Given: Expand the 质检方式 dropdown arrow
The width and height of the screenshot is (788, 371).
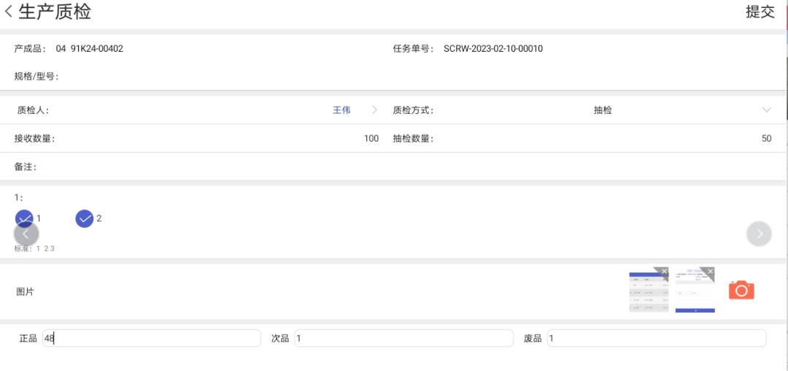Looking at the screenshot, I should (766, 110).
